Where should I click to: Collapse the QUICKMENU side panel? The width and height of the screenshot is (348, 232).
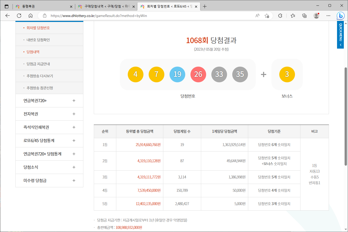[340, 34]
